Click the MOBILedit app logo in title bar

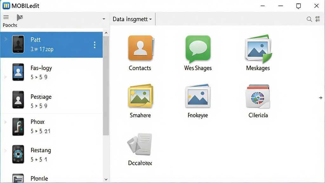6,6
